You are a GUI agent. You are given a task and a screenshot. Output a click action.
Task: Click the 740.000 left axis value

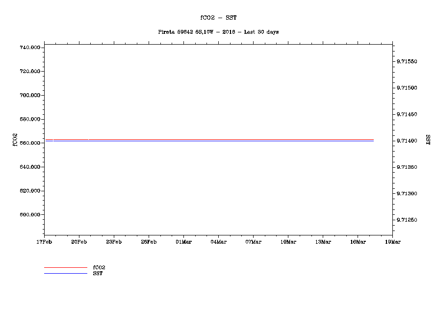[x=29, y=48]
